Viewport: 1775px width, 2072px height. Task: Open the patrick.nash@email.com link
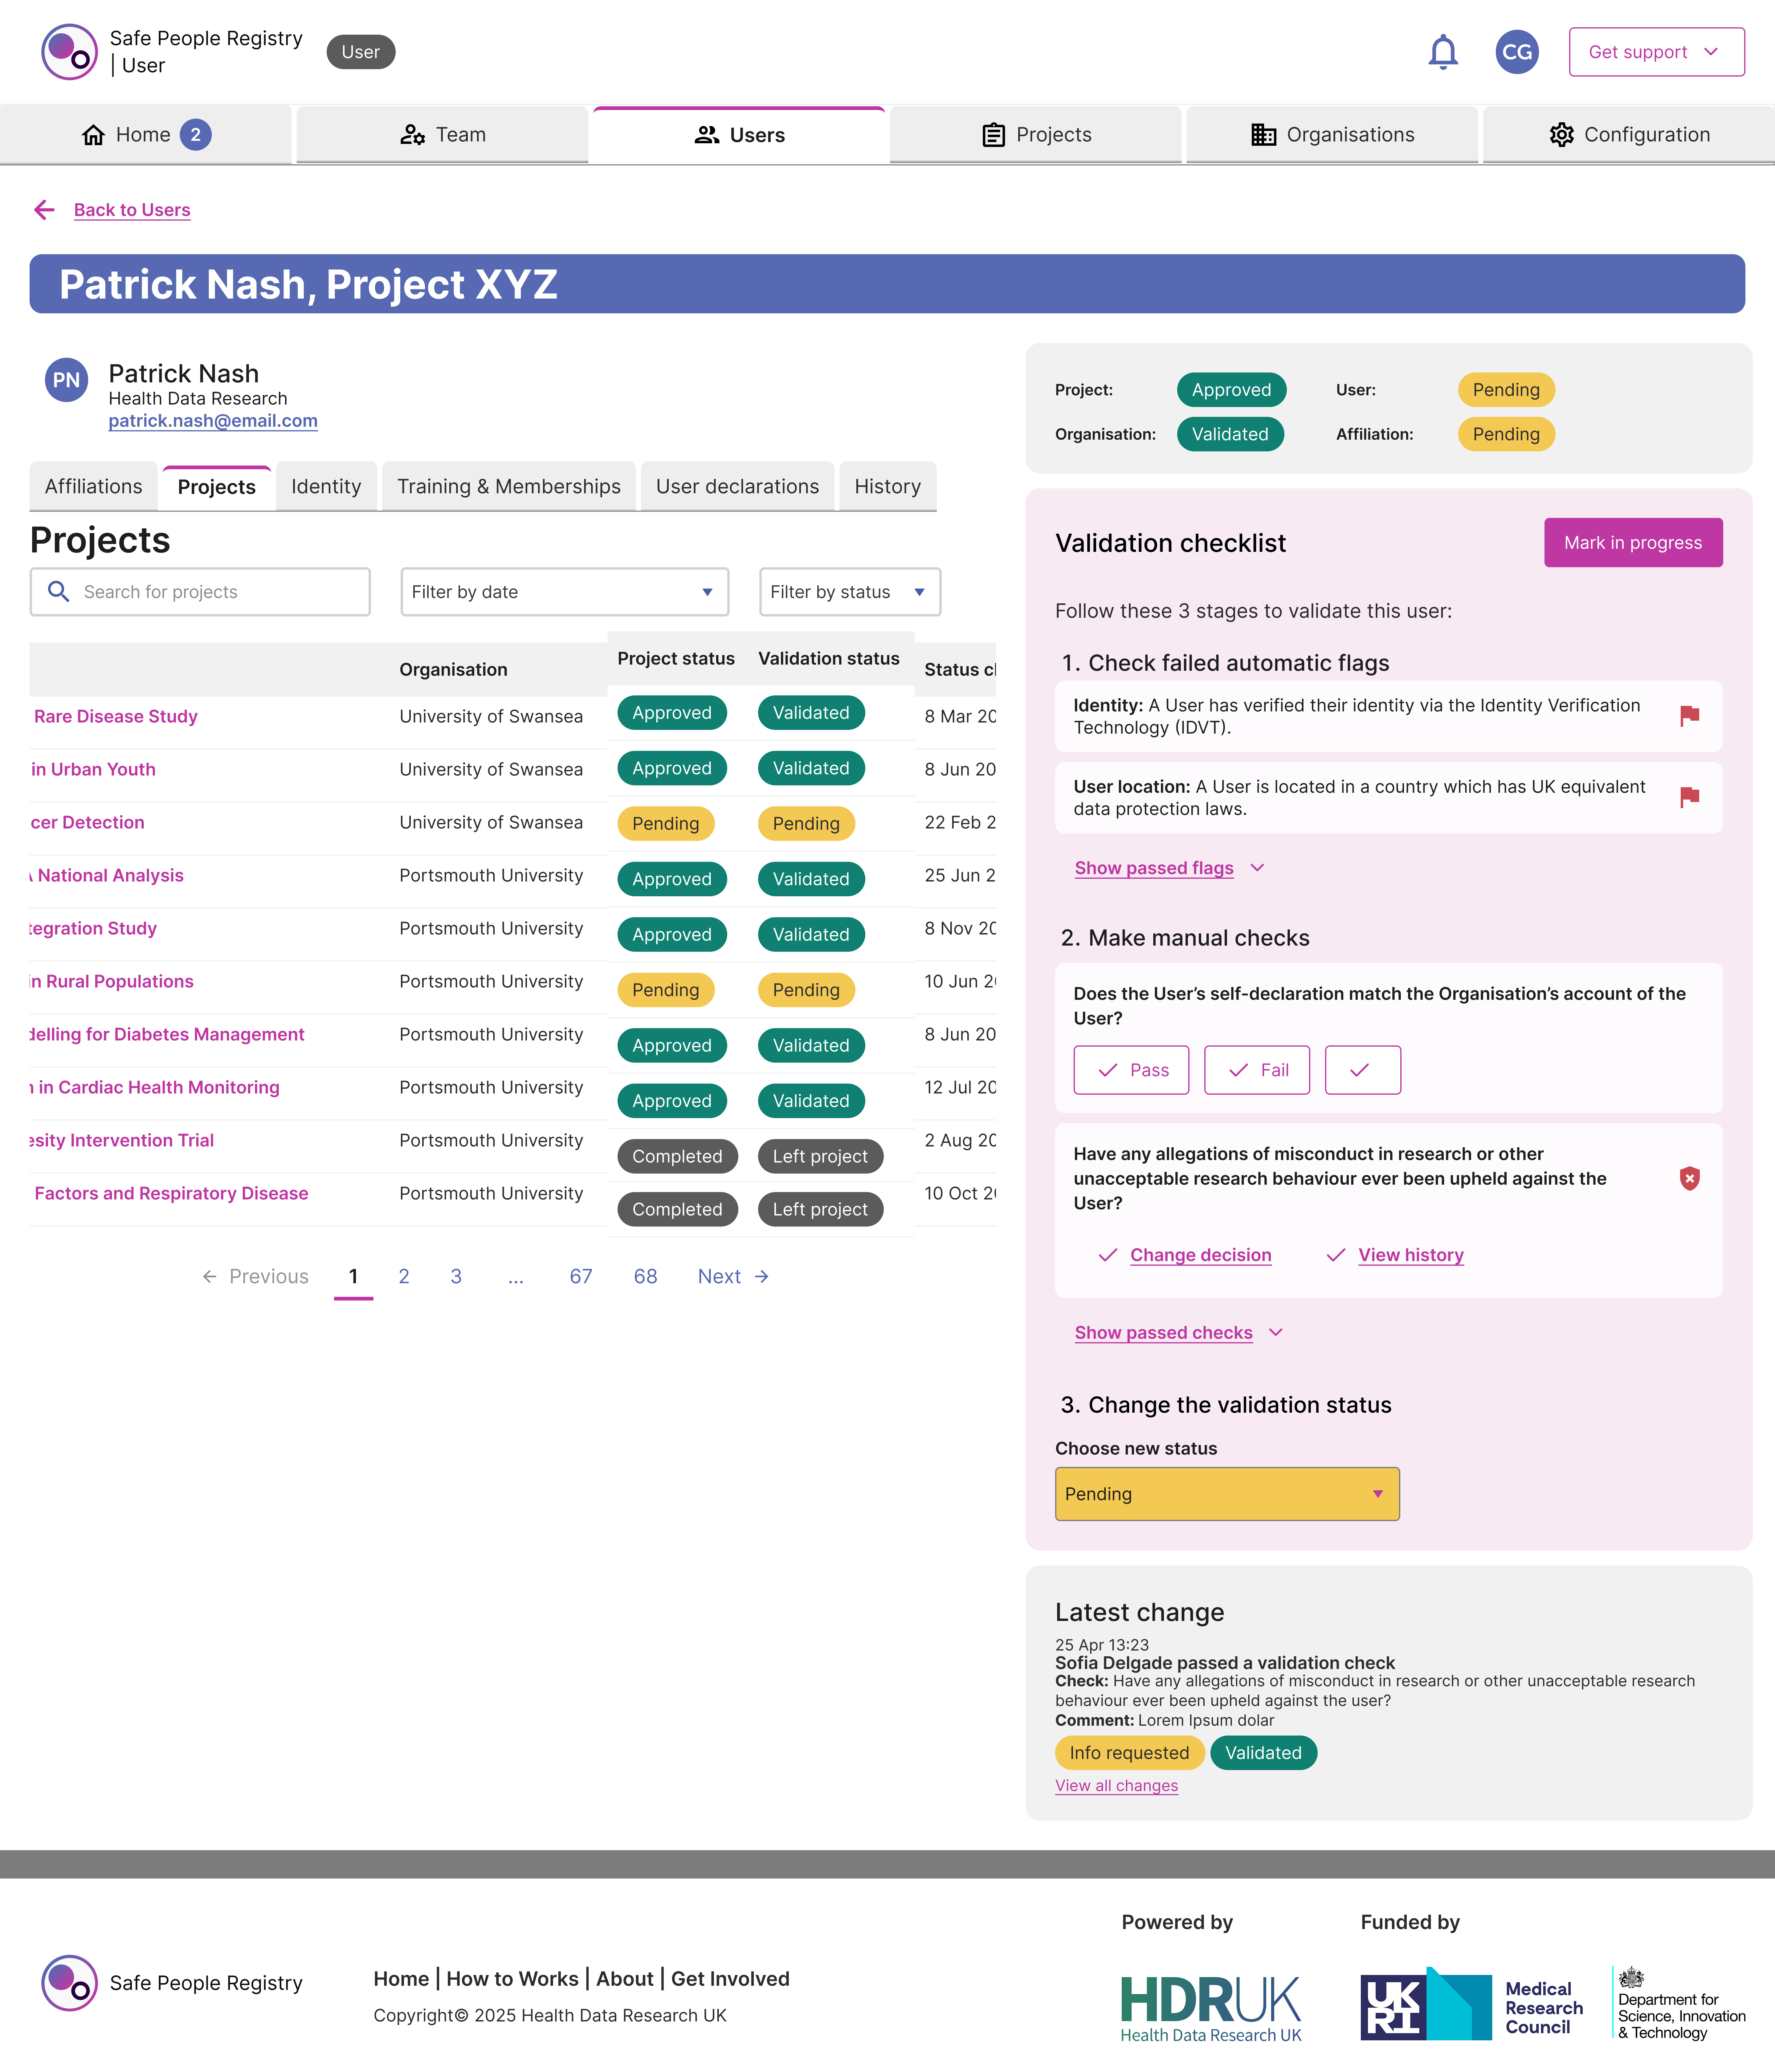(213, 421)
